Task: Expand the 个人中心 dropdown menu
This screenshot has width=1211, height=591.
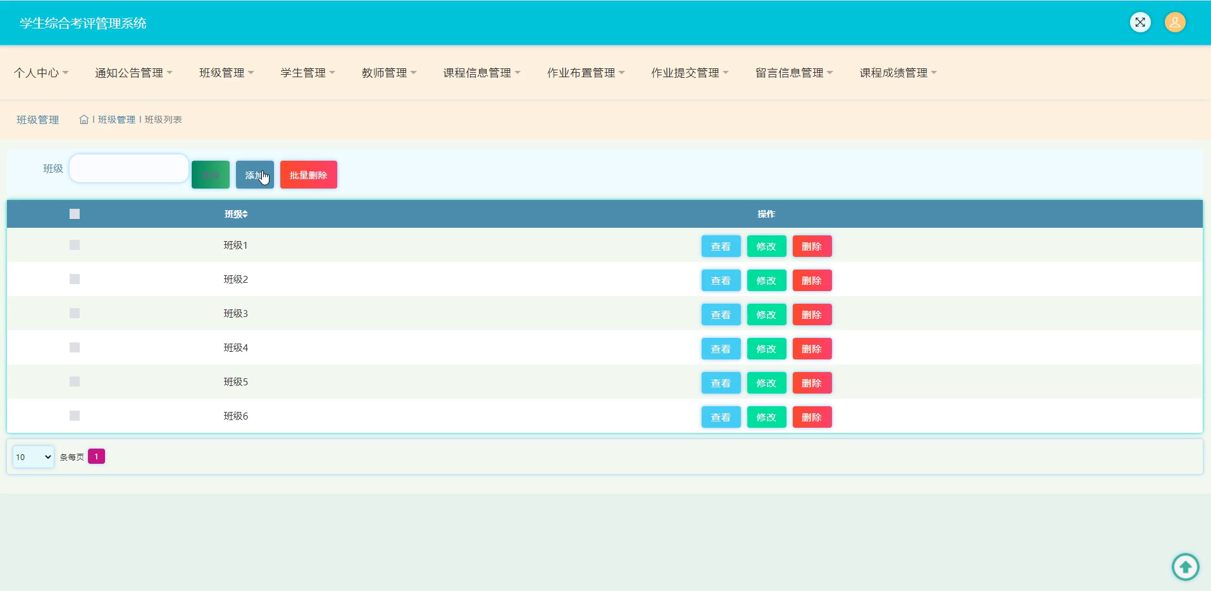Action: coord(41,73)
